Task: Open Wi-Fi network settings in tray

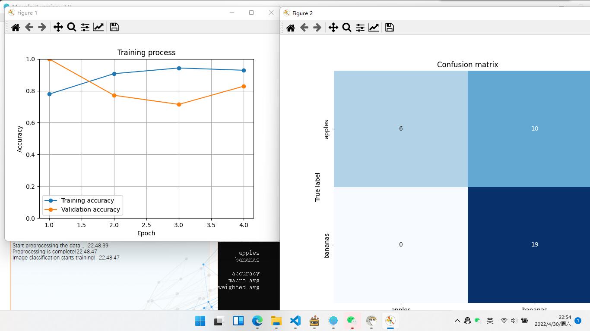Action: point(504,321)
